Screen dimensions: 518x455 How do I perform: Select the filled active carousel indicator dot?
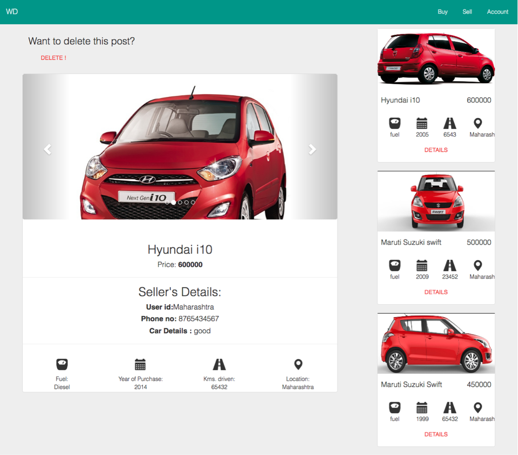coord(173,202)
